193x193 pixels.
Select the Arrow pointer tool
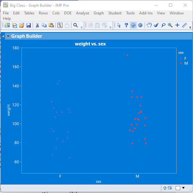click(x=119, y=25)
